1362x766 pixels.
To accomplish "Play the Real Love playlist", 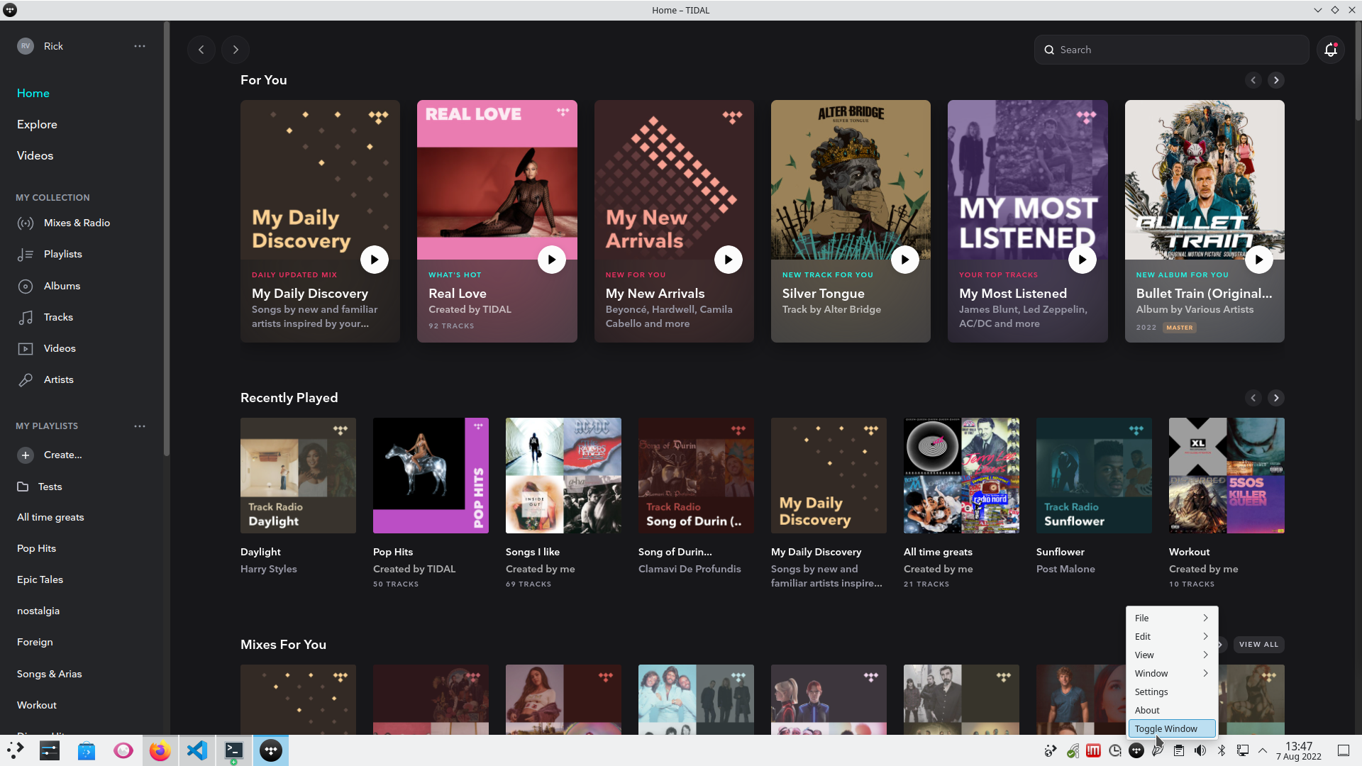I will click(551, 260).
